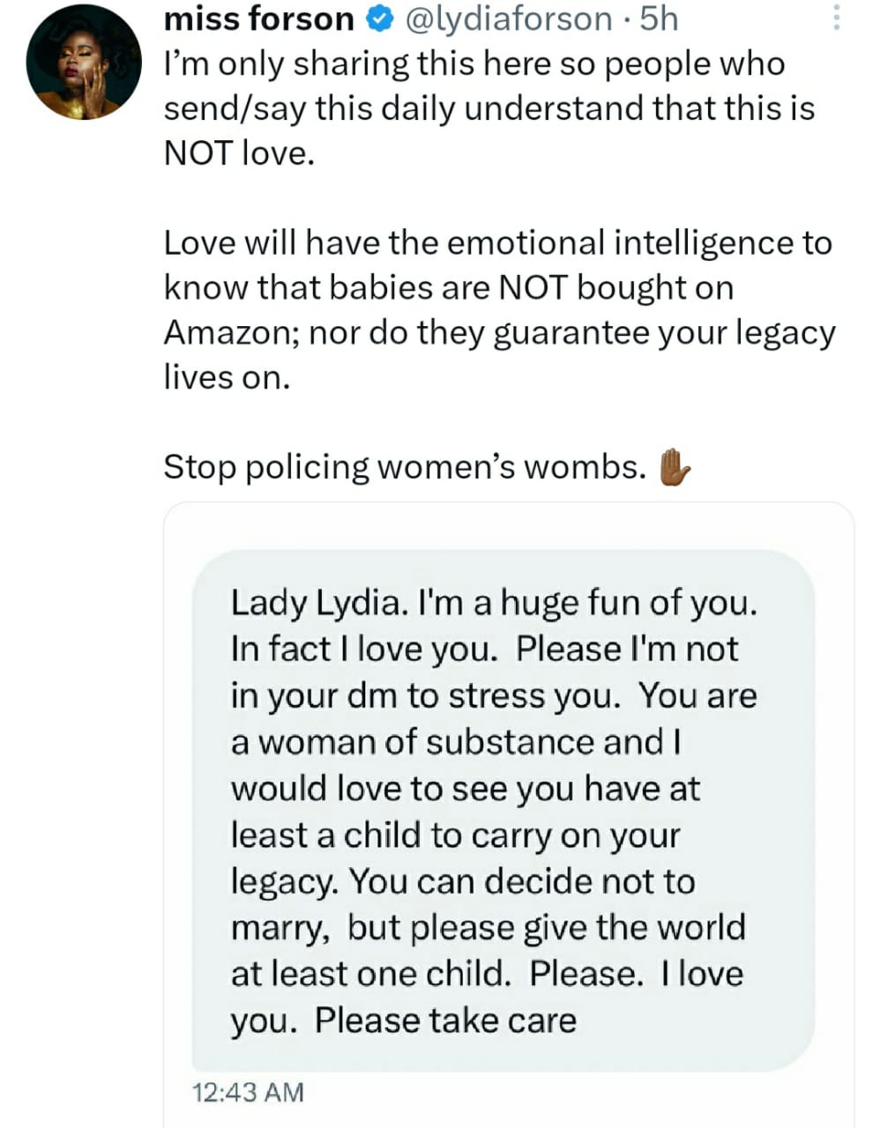Click the blue verified badge
The image size is (880, 1128).
pyautogui.click(x=380, y=19)
